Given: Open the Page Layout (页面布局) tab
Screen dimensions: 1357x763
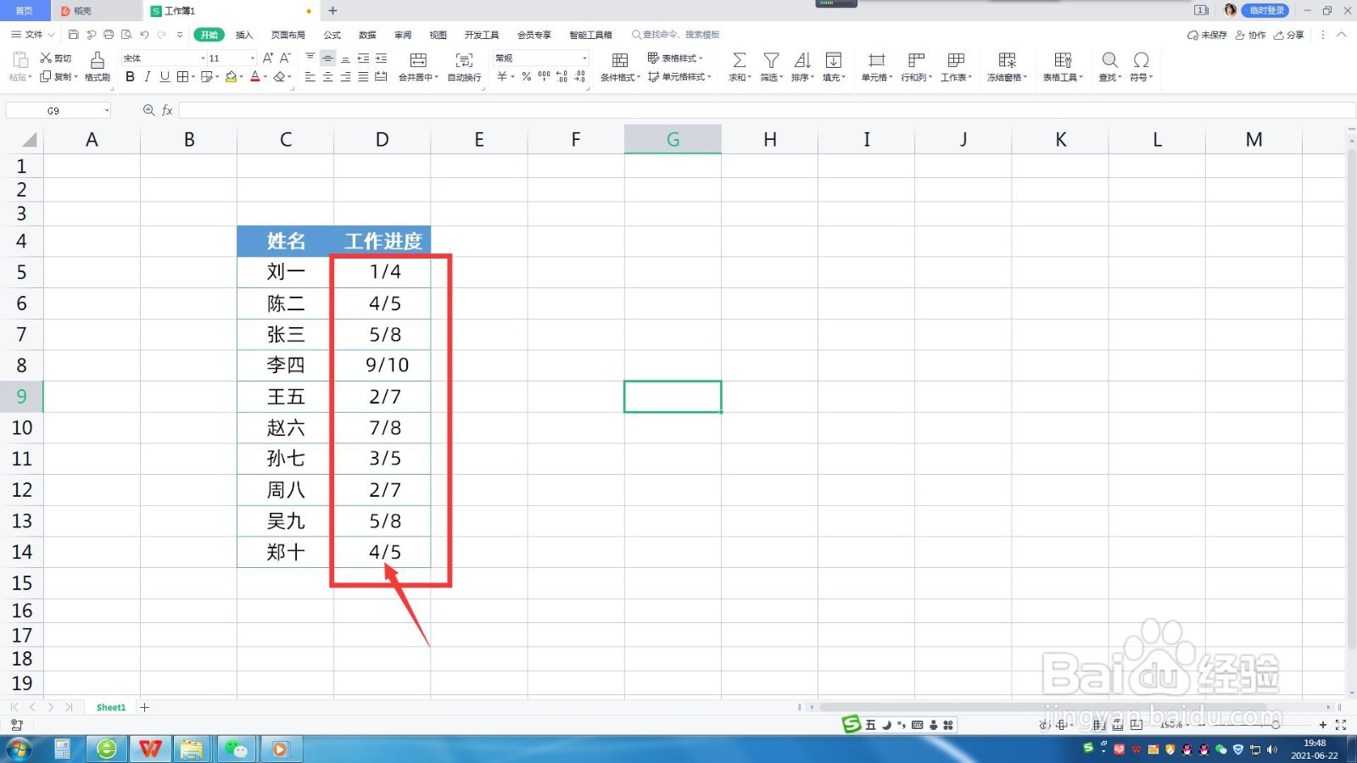Looking at the screenshot, I should point(288,35).
